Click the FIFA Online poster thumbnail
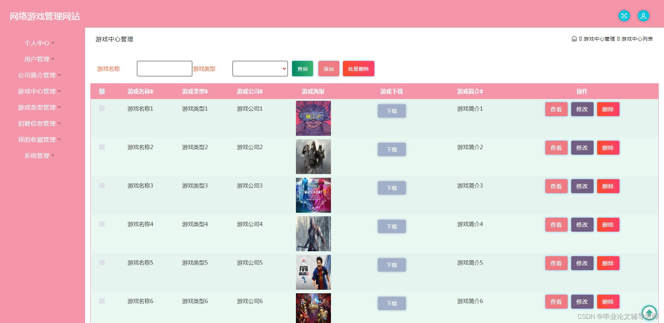 313,272
